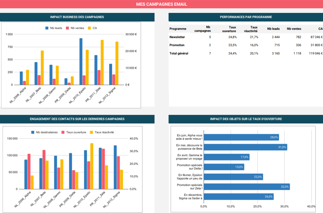The image size is (323, 213).
Task: Click the PERFORMANCES PAR PROGRAMME header
Action: point(246,17)
